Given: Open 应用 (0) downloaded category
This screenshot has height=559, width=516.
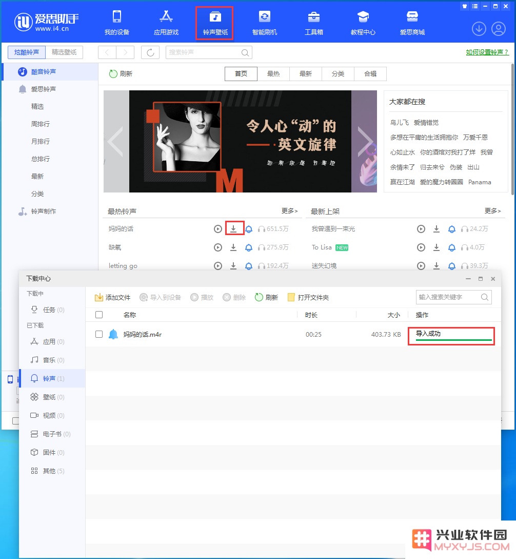Looking at the screenshot, I should 52,341.
